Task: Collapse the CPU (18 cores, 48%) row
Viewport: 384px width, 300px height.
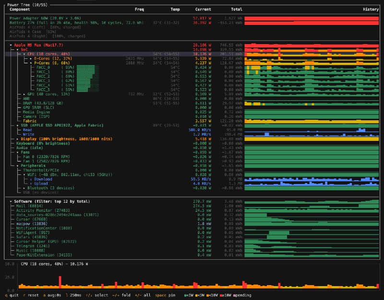Action: pos(24,54)
